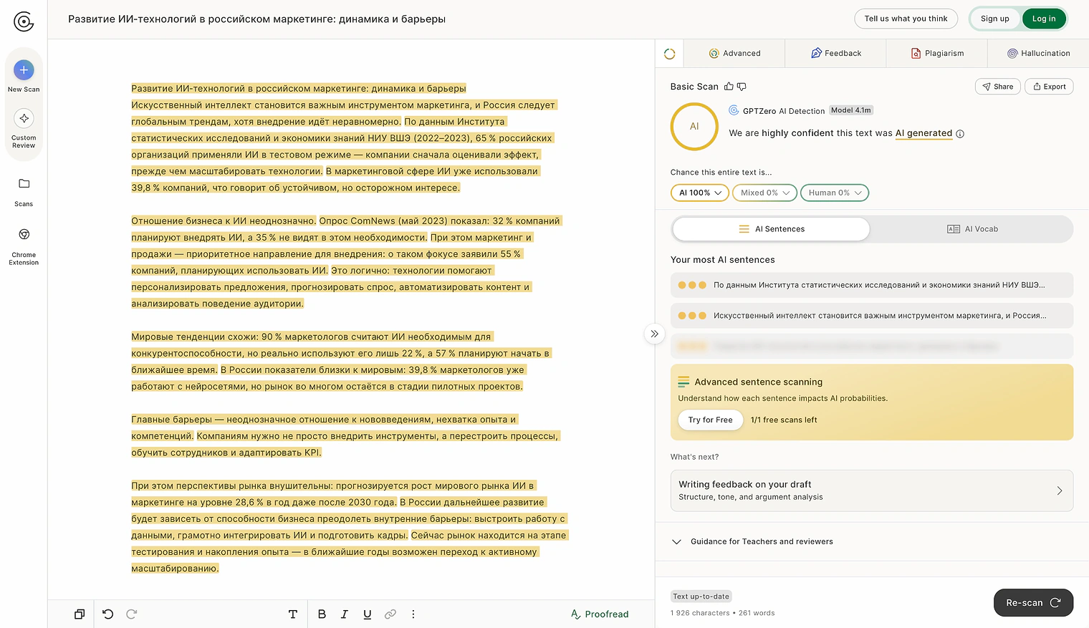Click the Log in button
1089x628 pixels.
tap(1044, 19)
